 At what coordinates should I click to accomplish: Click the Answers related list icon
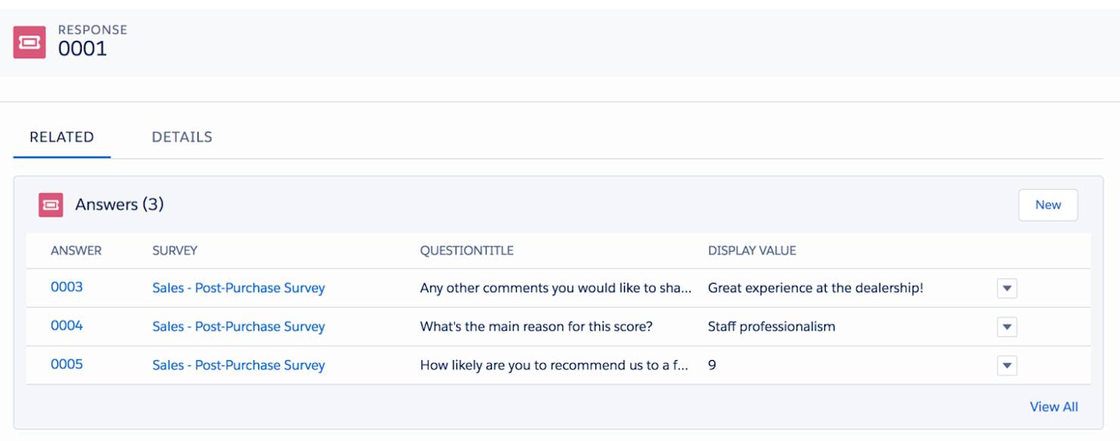[x=51, y=205]
